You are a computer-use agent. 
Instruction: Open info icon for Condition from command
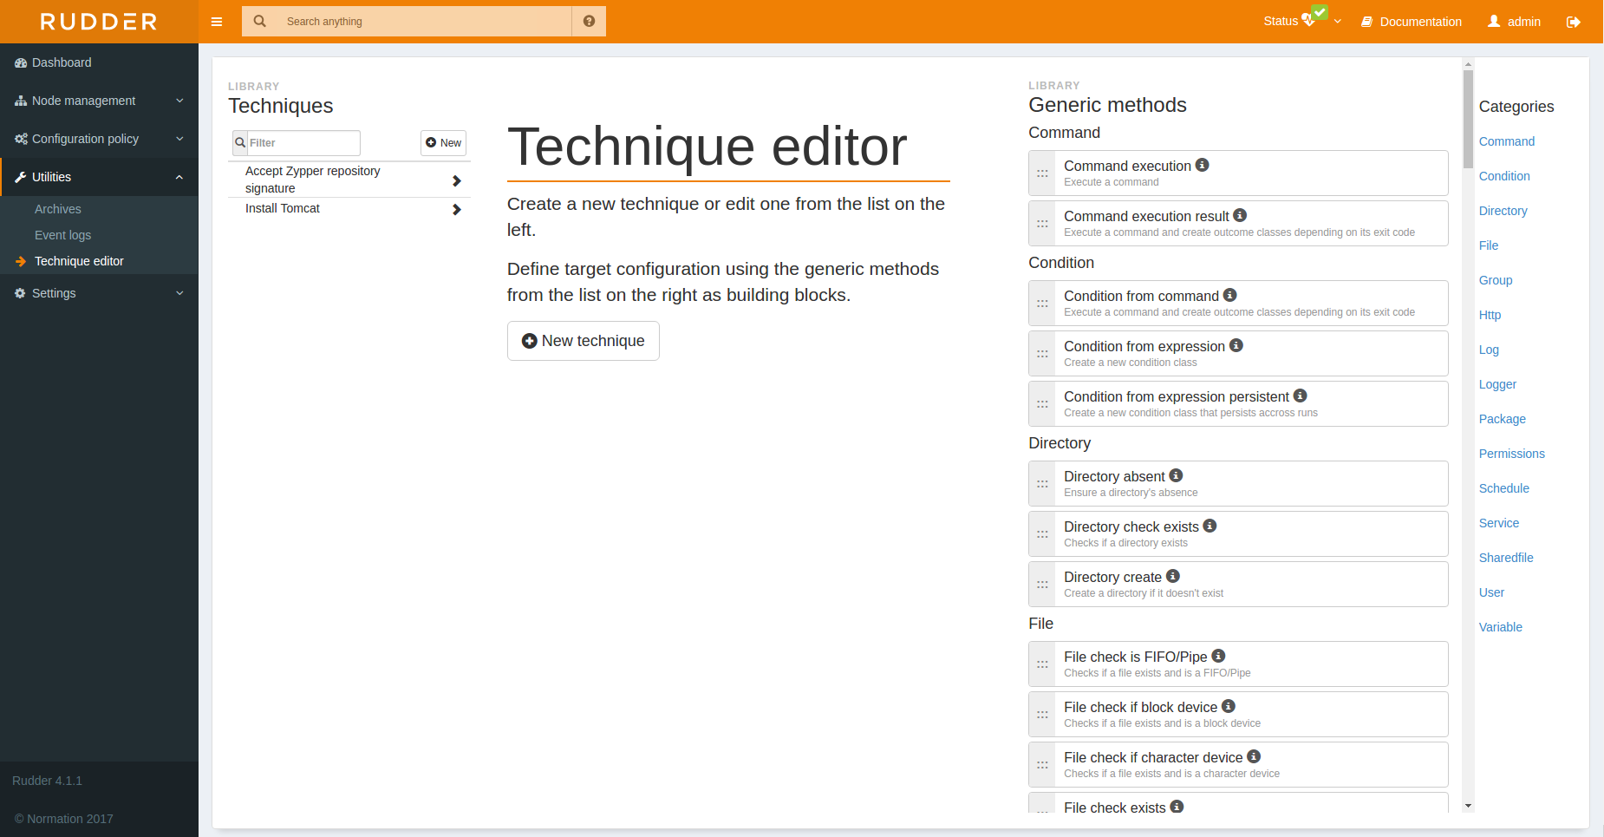coord(1229,295)
